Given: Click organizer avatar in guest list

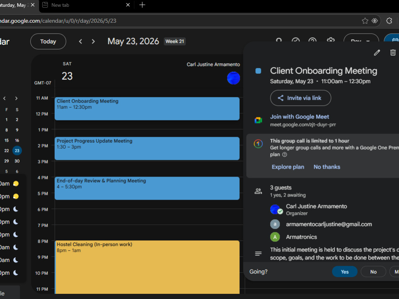Looking at the screenshot, I should (275, 210).
